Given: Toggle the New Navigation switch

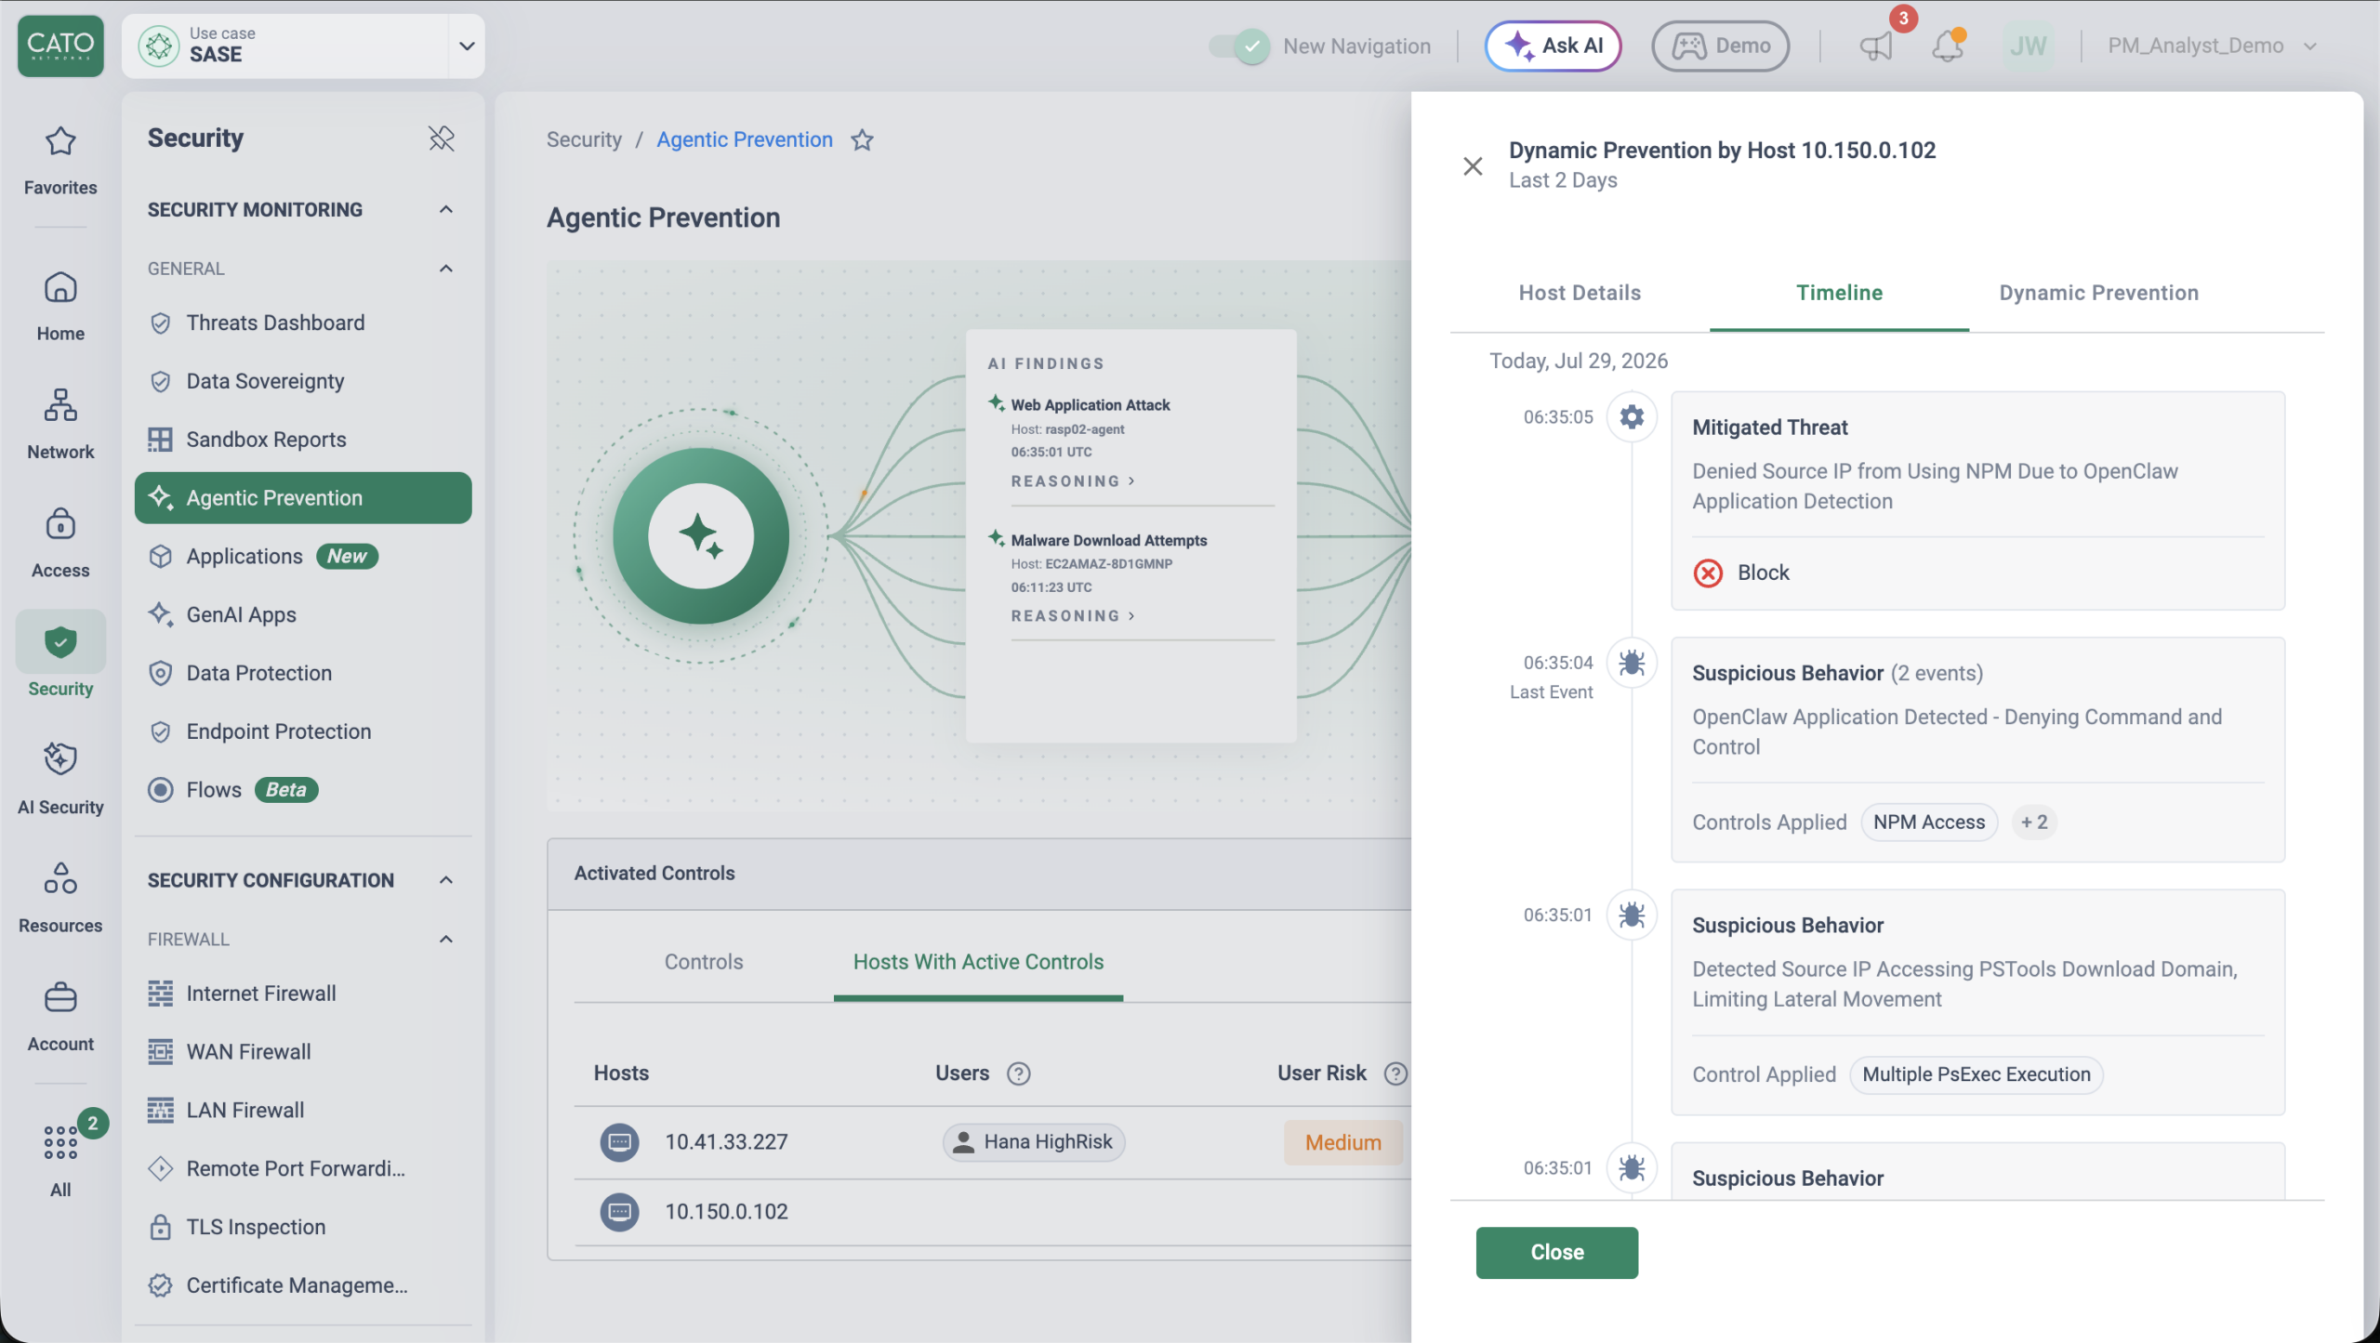Looking at the screenshot, I should [1238, 46].
